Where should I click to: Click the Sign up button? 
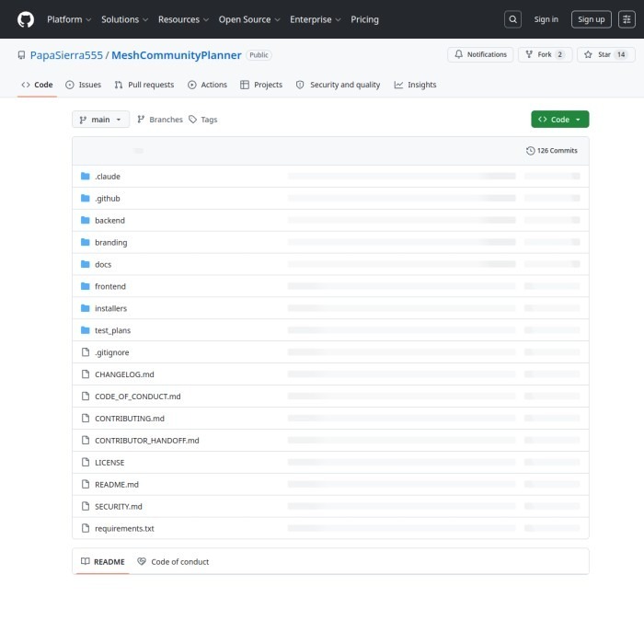click(x=591, y=19)
